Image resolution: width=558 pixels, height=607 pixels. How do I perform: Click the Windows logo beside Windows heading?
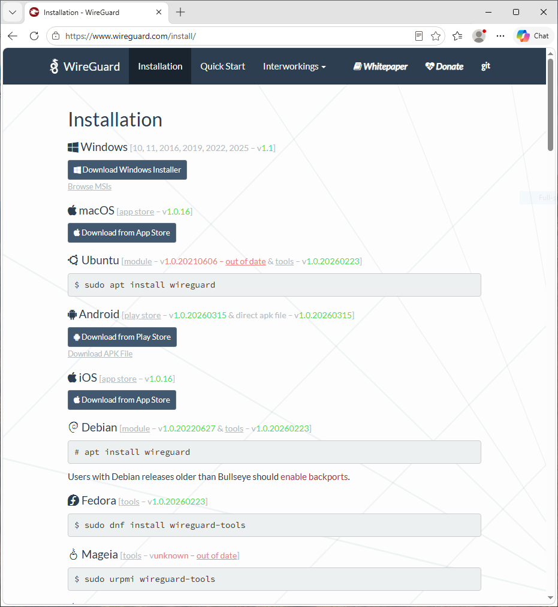coord(73,147)
